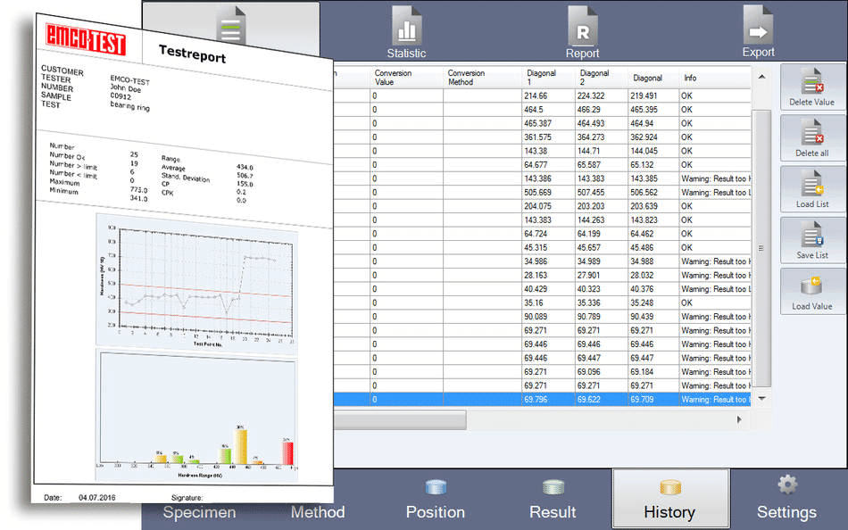Open the Result tab

tap(553, 498)
